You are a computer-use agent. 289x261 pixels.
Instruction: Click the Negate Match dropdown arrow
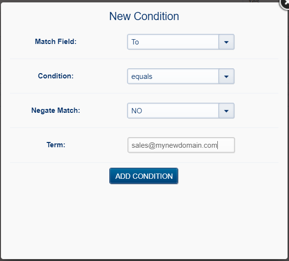pyautogui.click(x=226, y=111)
